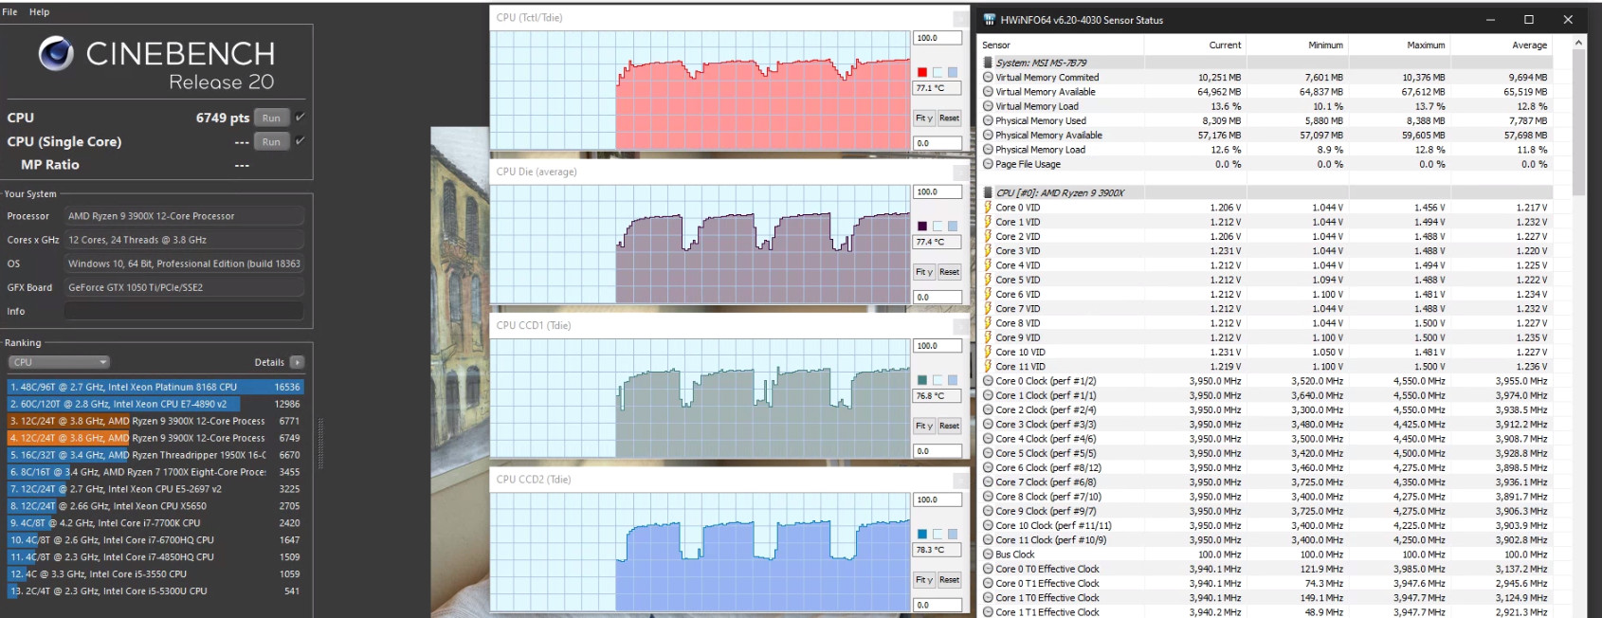Click the clock icon beside Bus Clock

point(988,554)
